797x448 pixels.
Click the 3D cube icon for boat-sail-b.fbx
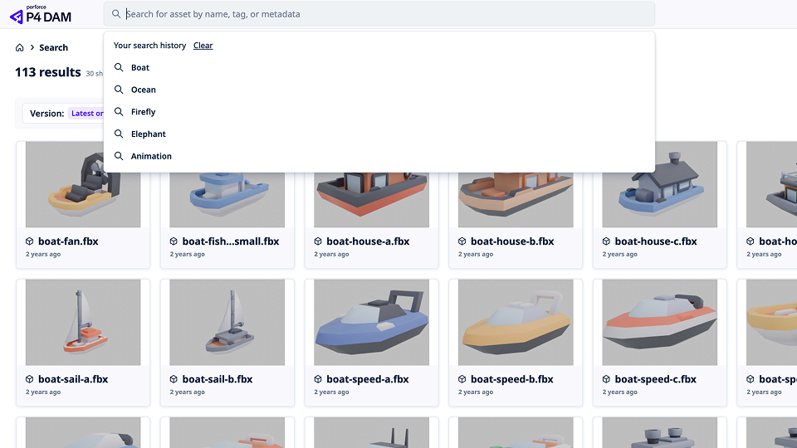click(x=174, y=379)
